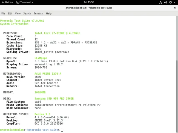Viewport: 178px width, 133px height.
Task: Click the GRAPHICS label
Action: tap(10, 58)
